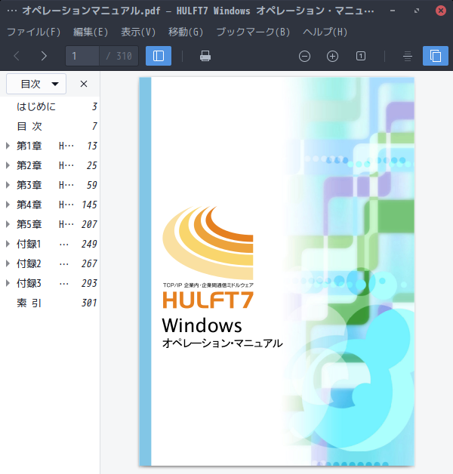Viewport: 453px width, 474px height.
Task: Click the Windows title on the cover page
Action: (x=202, y=325)
